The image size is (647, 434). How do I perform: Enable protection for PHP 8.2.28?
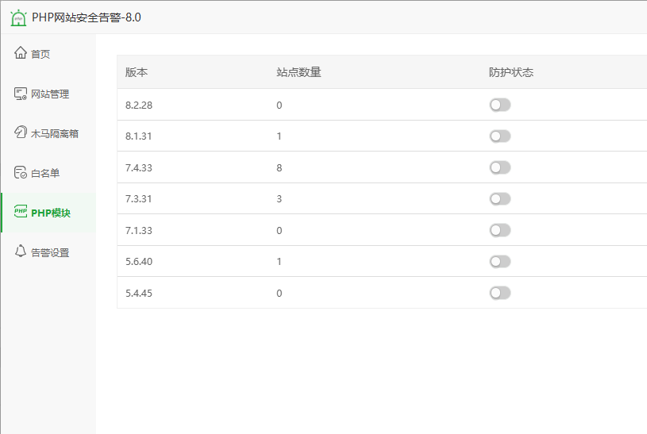pyautogui.click(x=499, y=105)
